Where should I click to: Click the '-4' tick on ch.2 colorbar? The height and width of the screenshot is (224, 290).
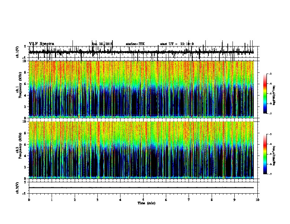pos(270,144)
